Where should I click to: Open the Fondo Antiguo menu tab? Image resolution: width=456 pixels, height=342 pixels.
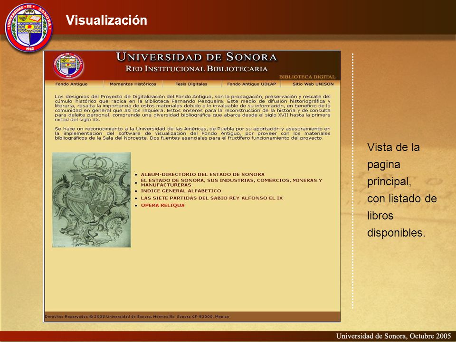[71, 84]
